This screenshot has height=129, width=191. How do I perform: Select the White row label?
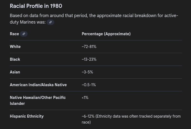click(15, 47)
